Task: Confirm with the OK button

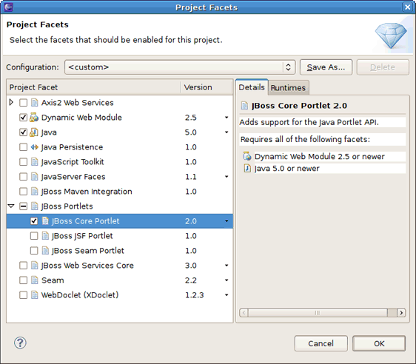Action: click(379, 343)
